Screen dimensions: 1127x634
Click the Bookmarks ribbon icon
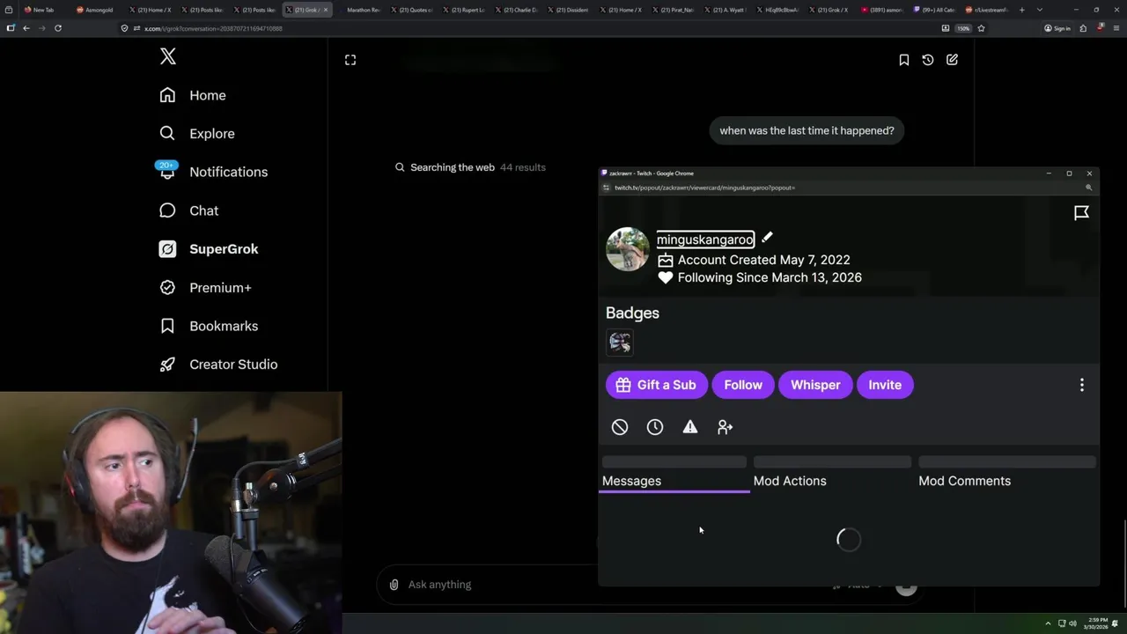[167, 326]
